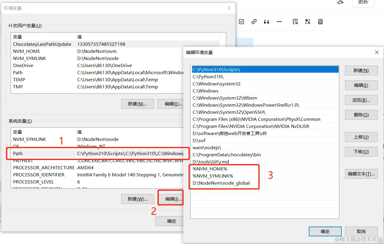Click 新建(N) in Edit environment variable dialog
This screenshot has height=244, width=384.
[361, 70]
